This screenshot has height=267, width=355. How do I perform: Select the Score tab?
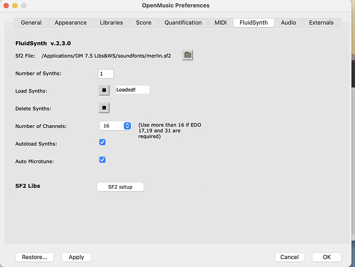[x=143, y=22]
